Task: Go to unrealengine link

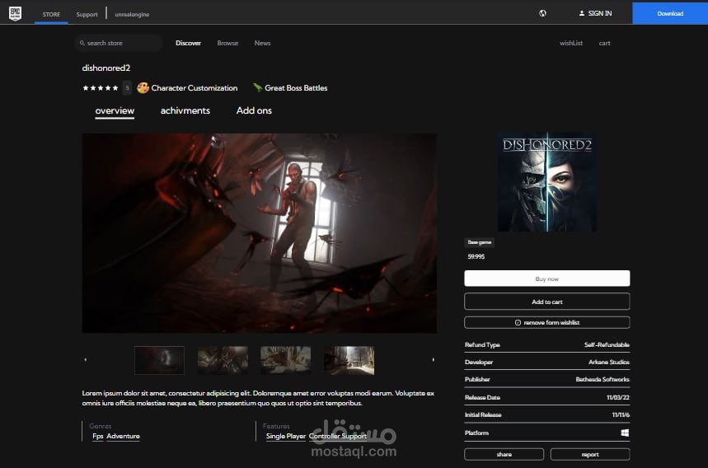Action: coord(132,15)
